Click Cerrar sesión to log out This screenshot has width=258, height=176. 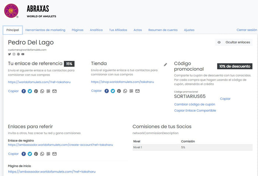coord(247,30)
